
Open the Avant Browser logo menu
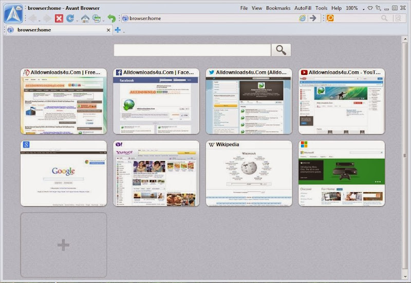pos(13,14)
